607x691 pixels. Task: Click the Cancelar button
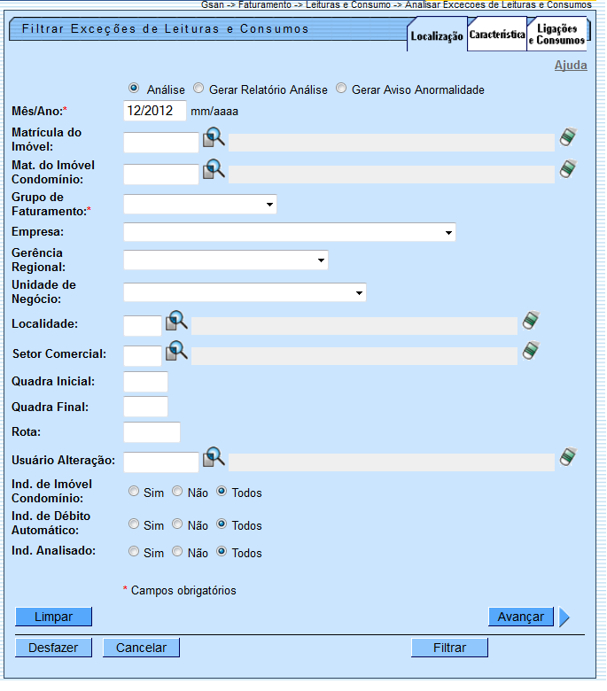141,648
